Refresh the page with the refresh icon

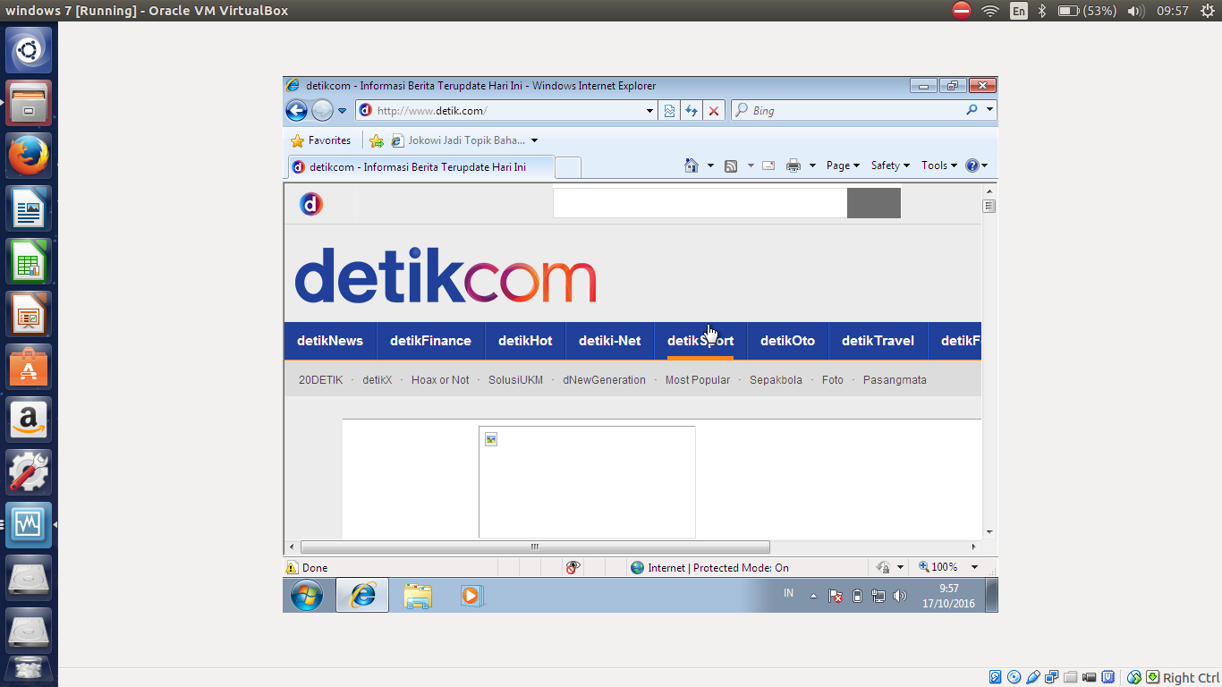pos(692,111)
